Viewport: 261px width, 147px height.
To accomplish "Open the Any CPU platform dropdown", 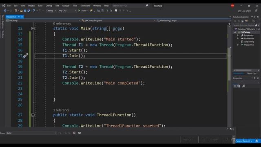I will (x=67, y=11).
